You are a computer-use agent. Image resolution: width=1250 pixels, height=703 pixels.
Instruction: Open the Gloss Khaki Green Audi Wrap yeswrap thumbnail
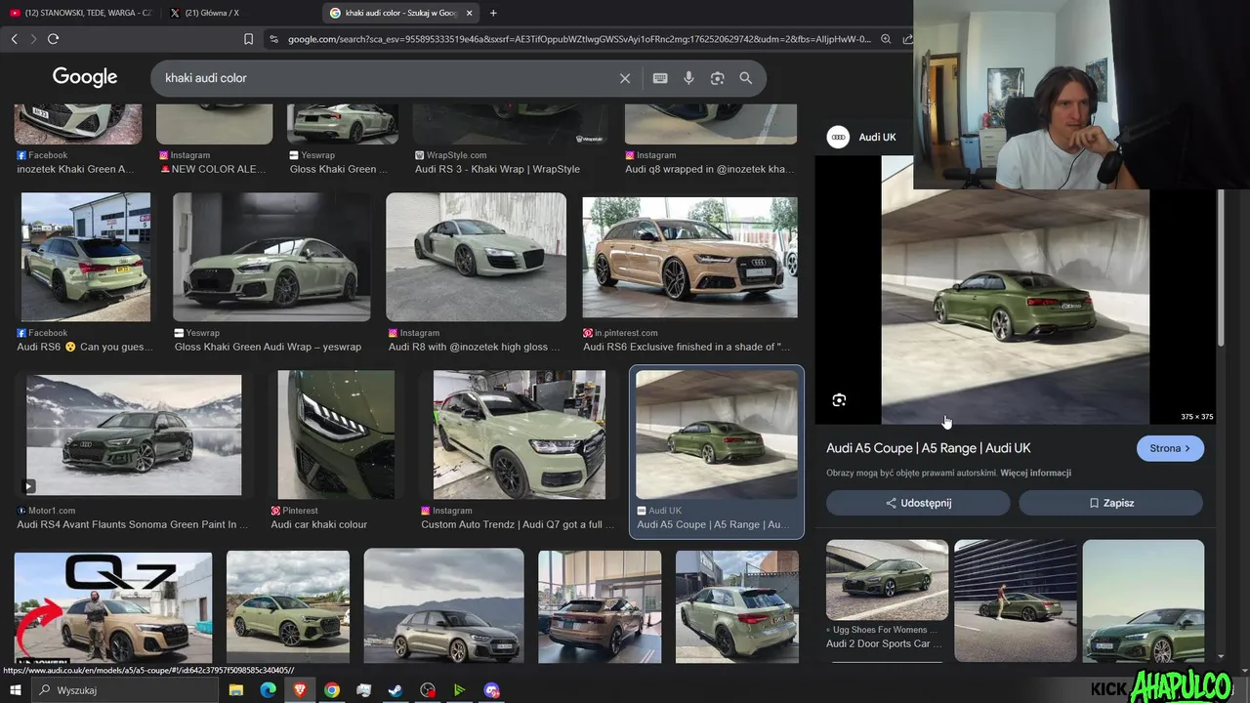coord(271,257)
